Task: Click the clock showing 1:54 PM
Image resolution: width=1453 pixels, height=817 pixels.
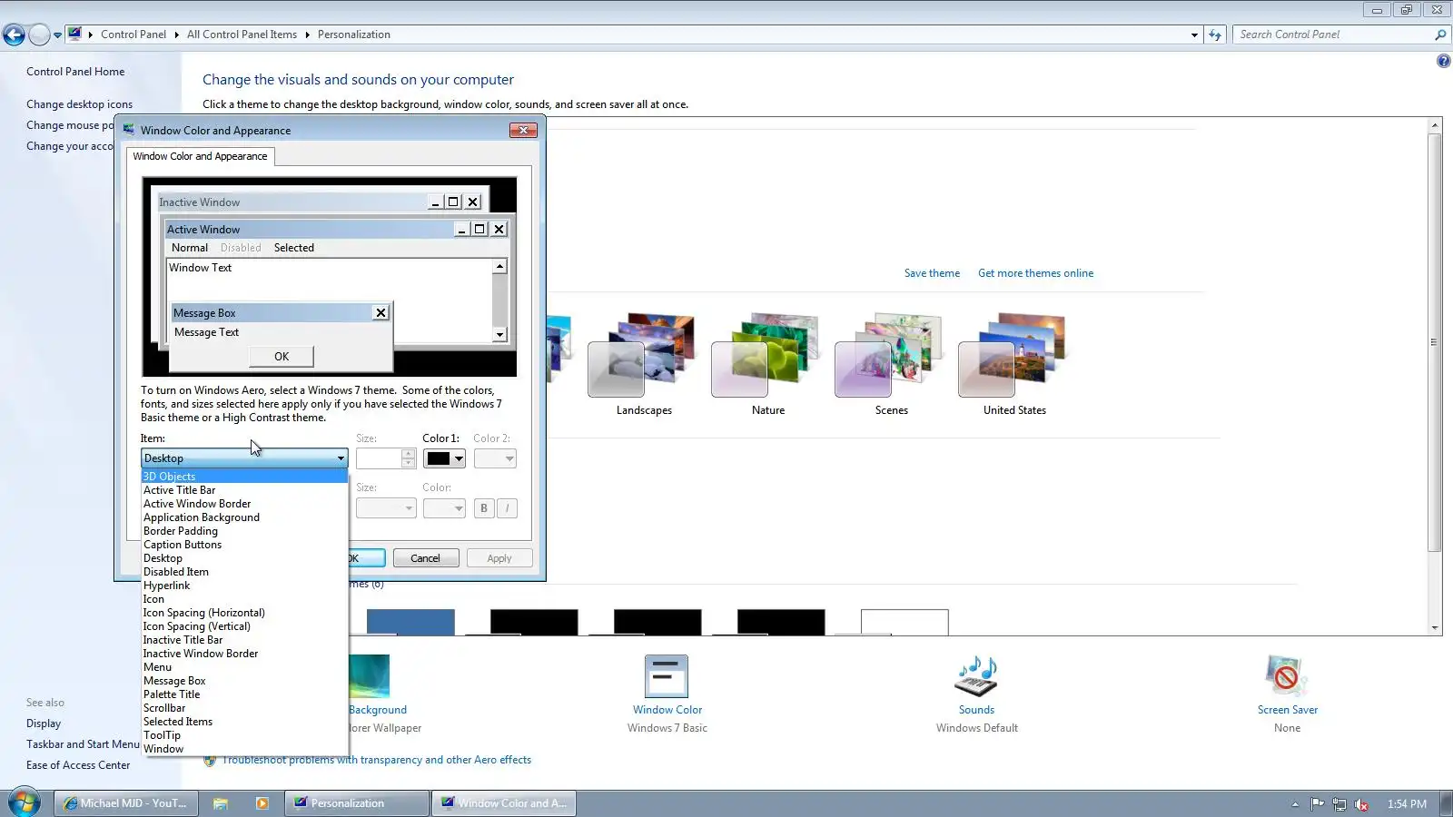Action: point(1407,804)
